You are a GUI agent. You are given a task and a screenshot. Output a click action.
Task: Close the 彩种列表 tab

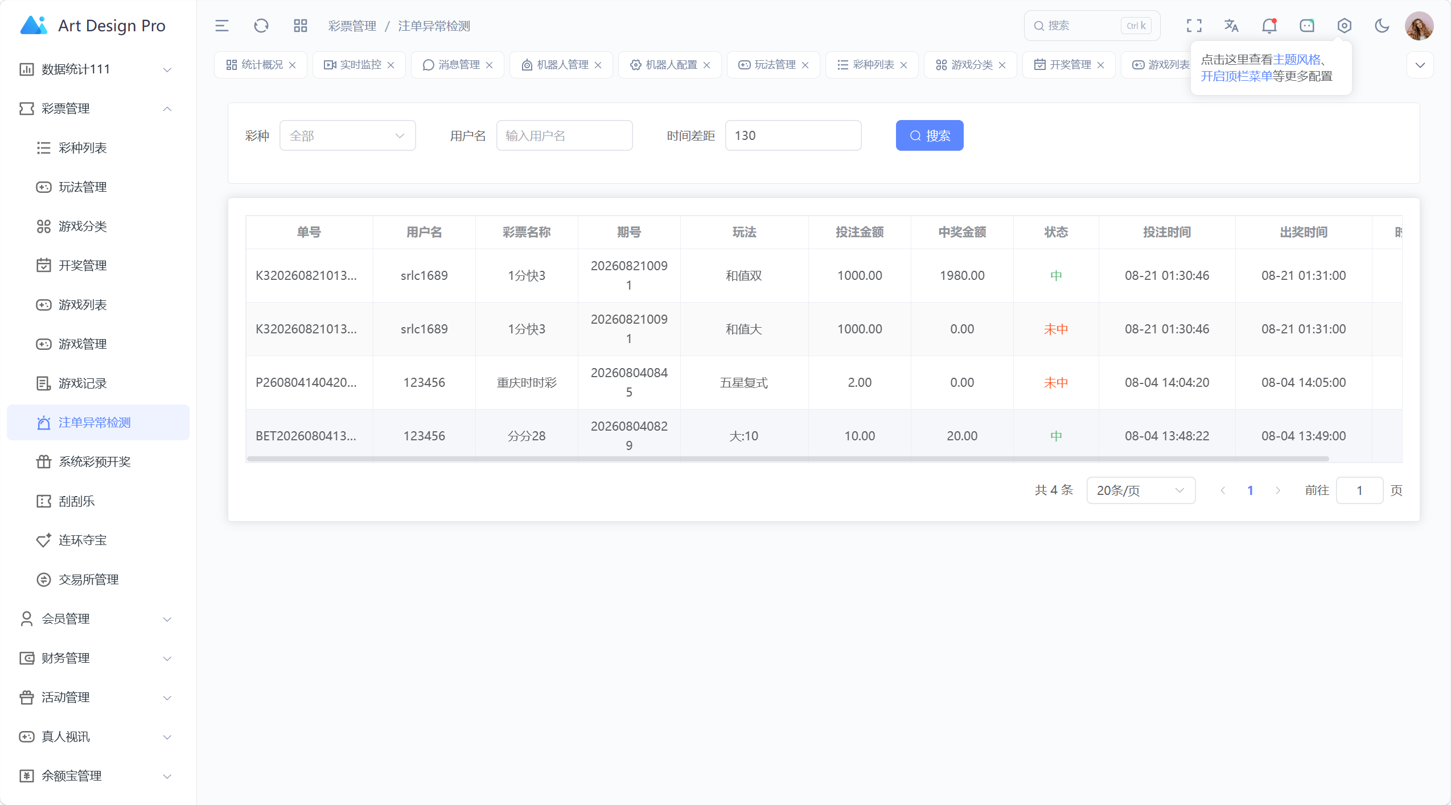click(x=904, y=65)
